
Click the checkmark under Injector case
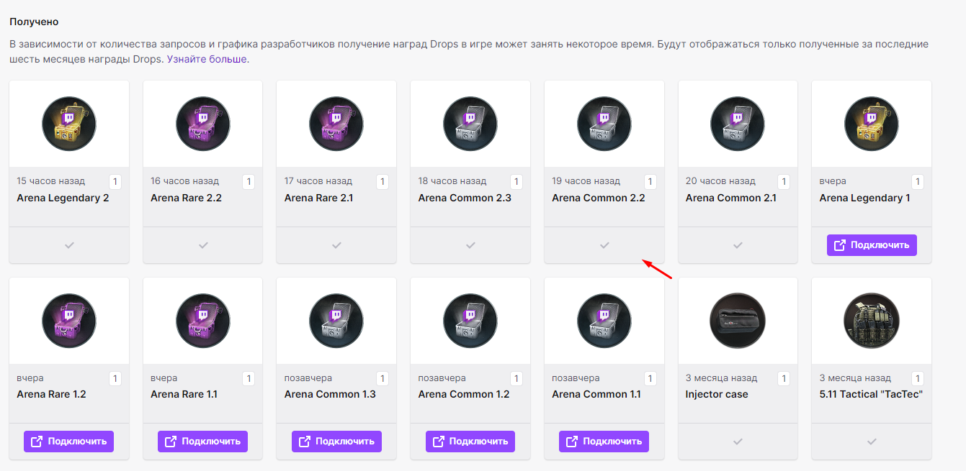tap(738, 442)
